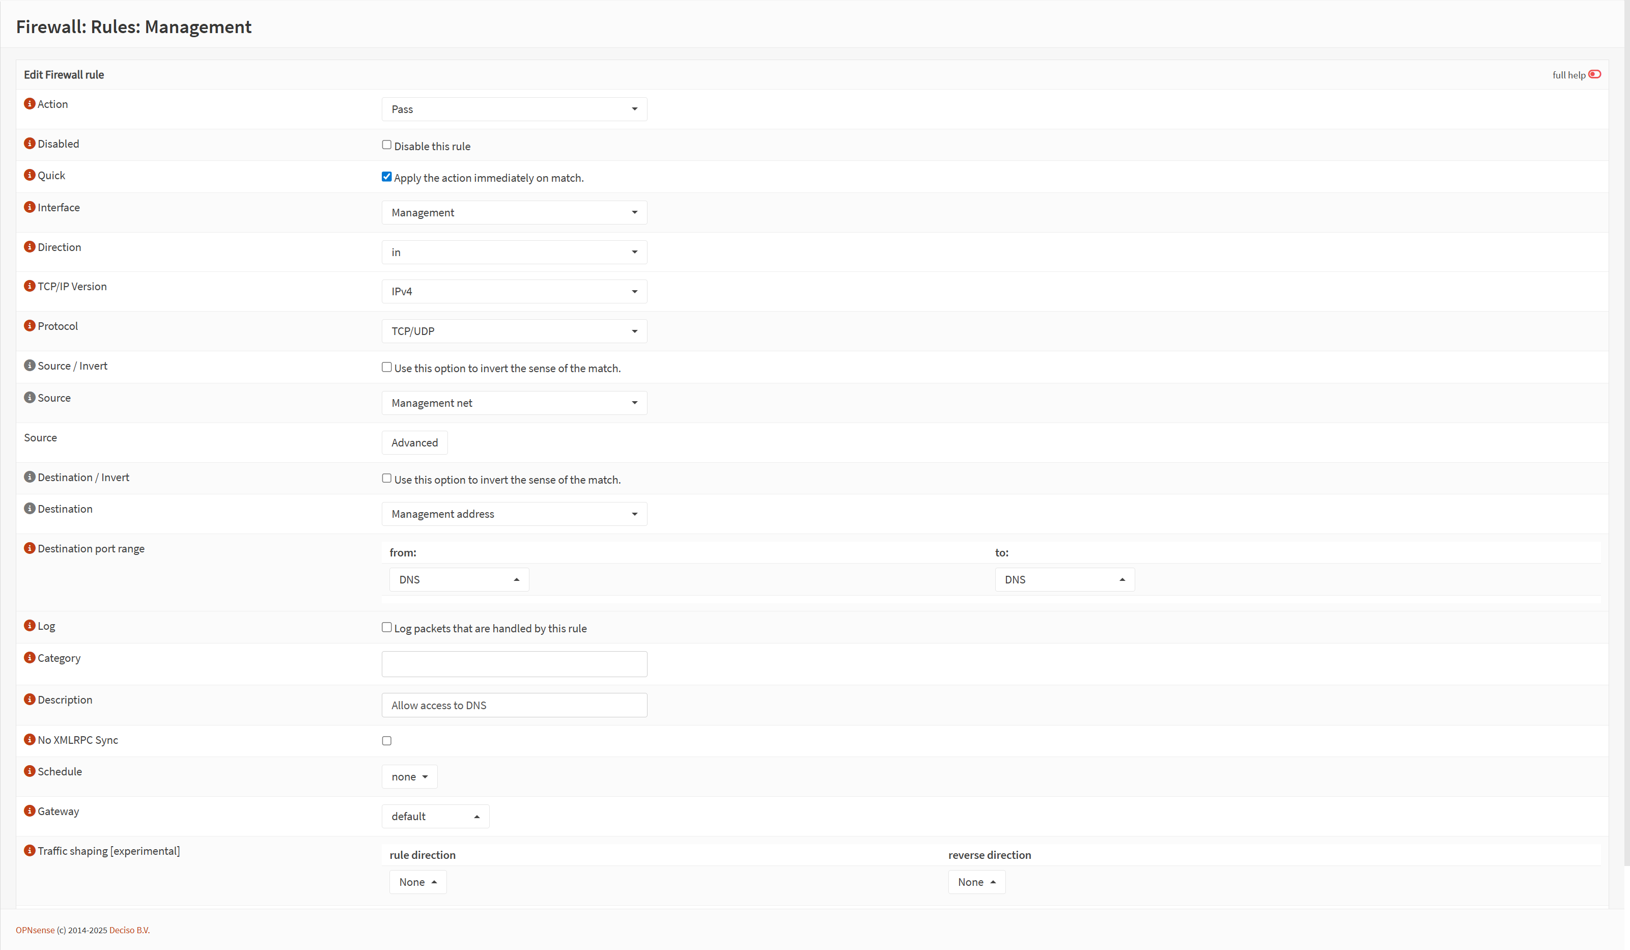Image resolution: width=1630 pixels, height=950 pixels.
Task: Click the Description text field
Action: 514,705
